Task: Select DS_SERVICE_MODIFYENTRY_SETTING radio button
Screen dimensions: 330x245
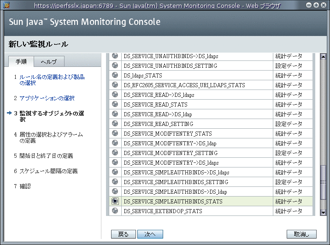Action: coord(115,153)
